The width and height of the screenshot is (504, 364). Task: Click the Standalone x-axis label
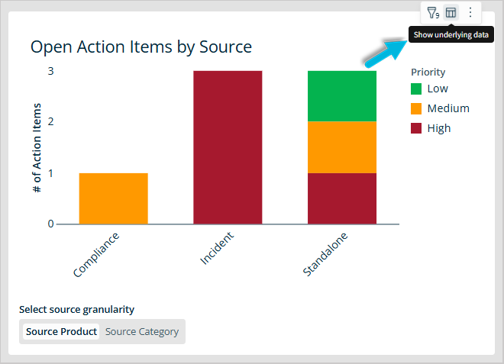click(x=326, y=255)
